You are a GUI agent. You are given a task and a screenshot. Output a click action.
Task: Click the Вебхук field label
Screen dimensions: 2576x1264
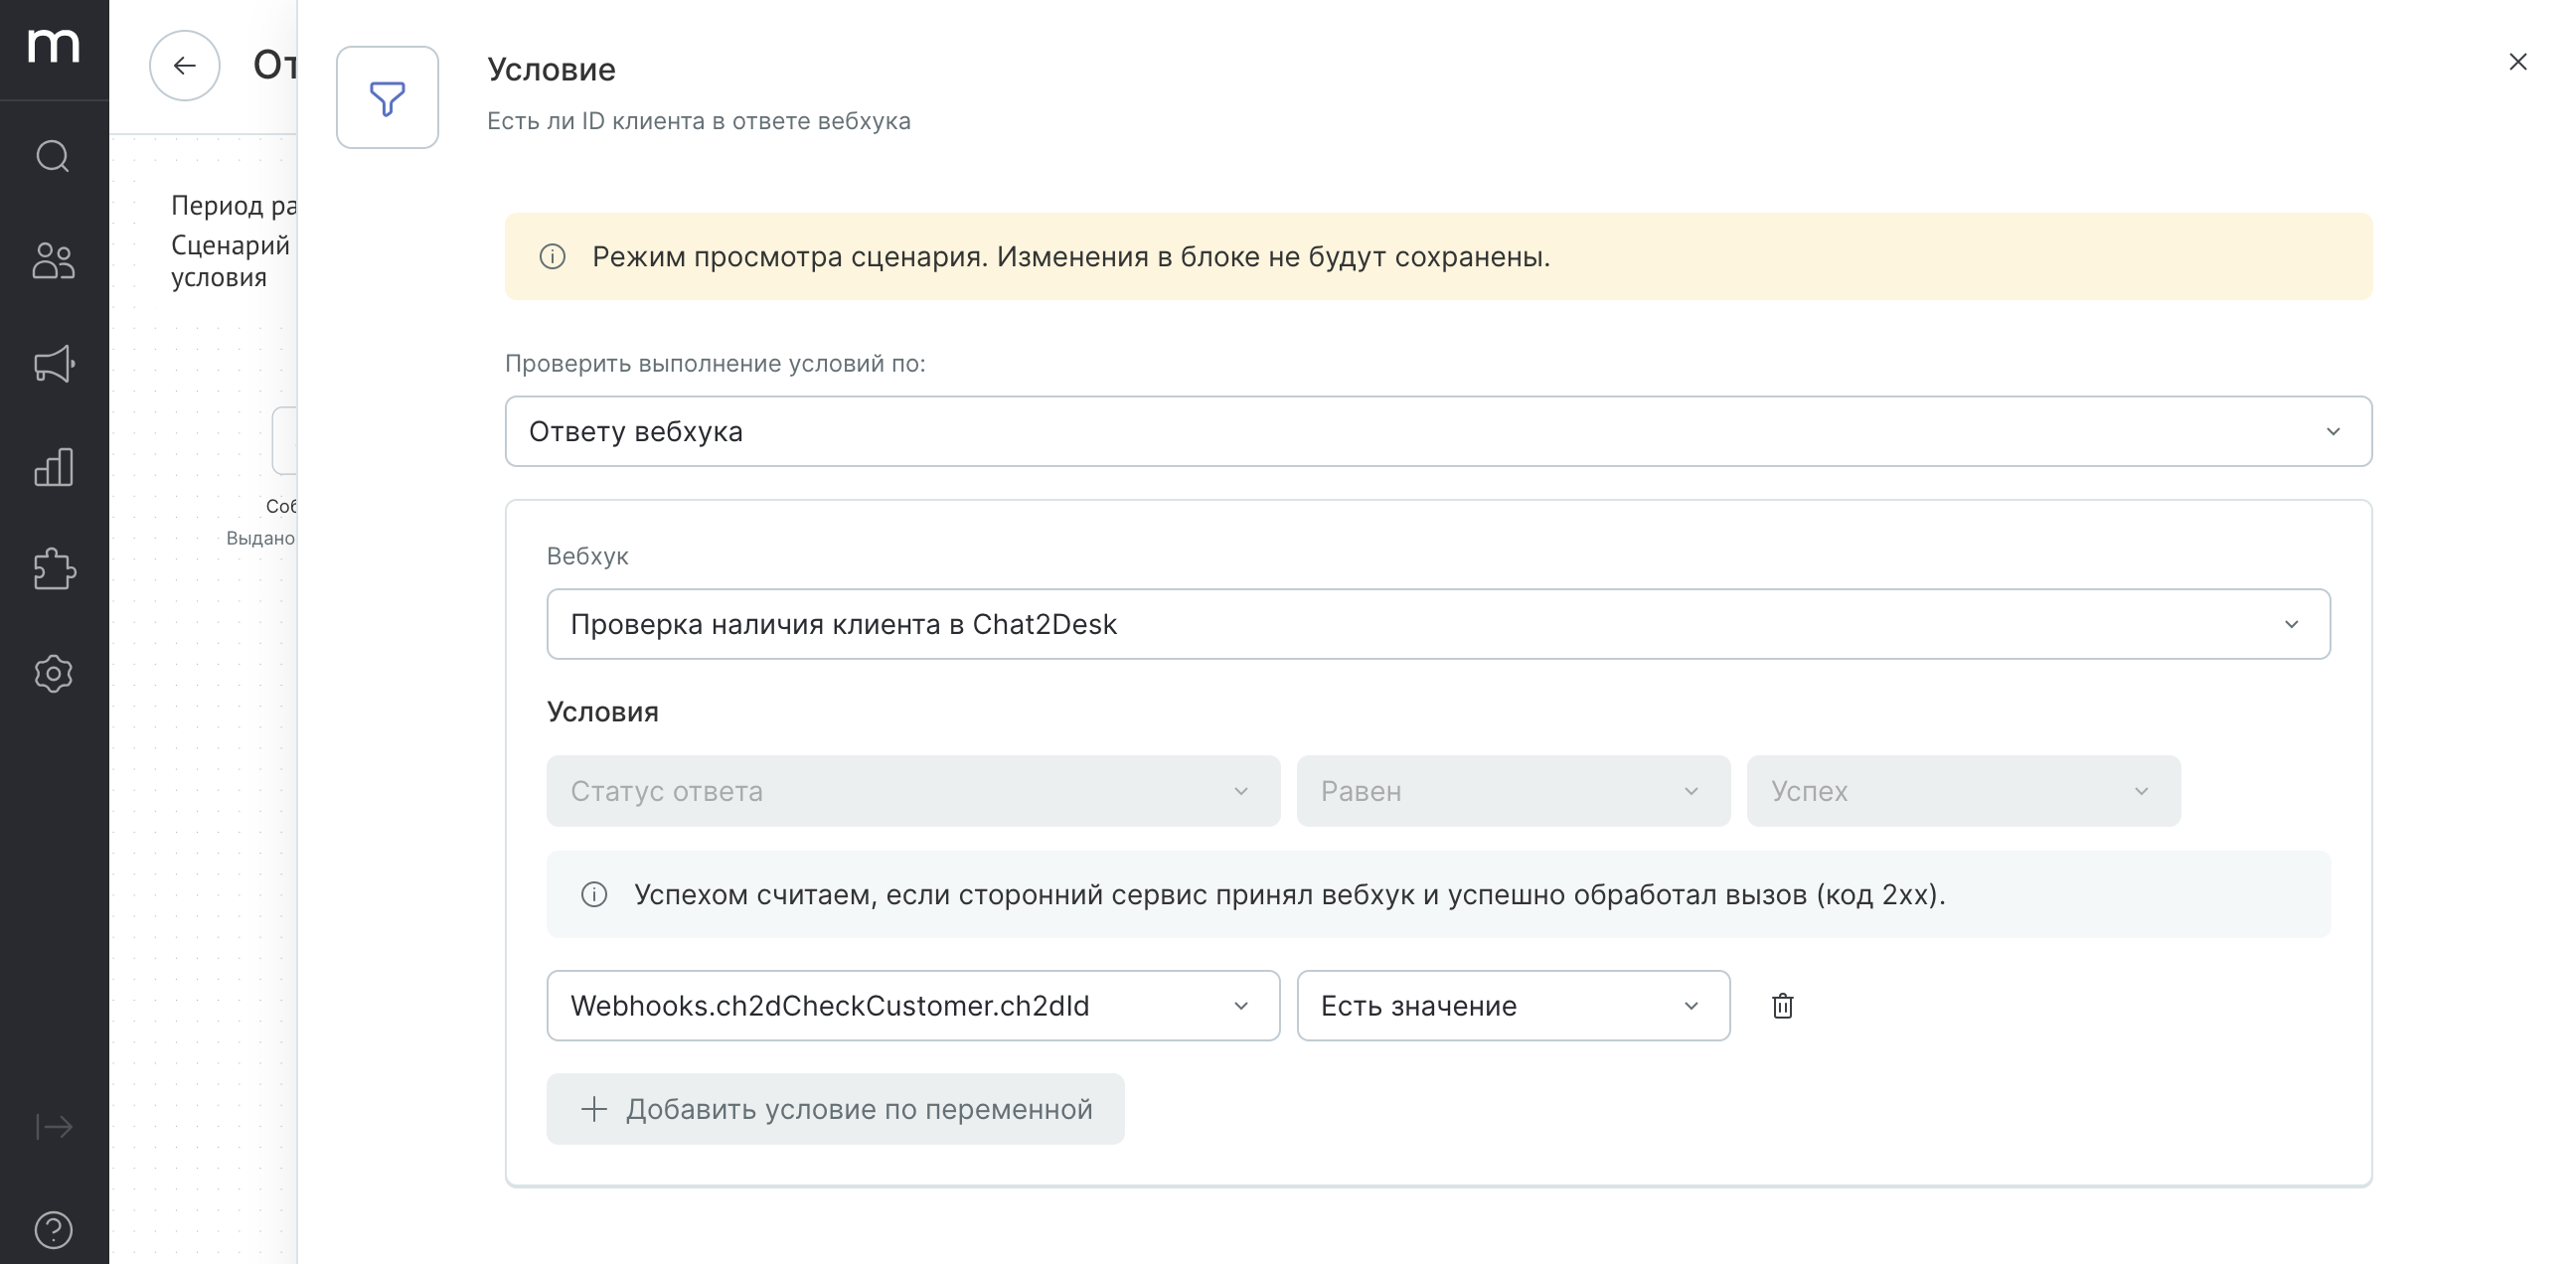point(587,556)
